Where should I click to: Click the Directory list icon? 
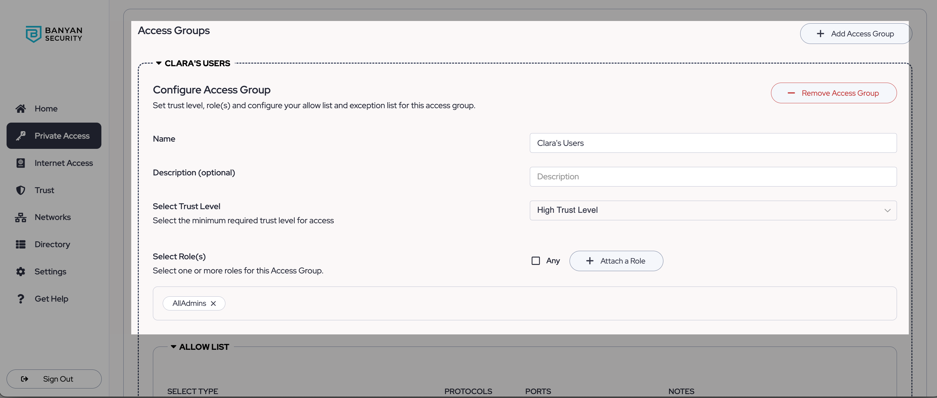point(21,244)
